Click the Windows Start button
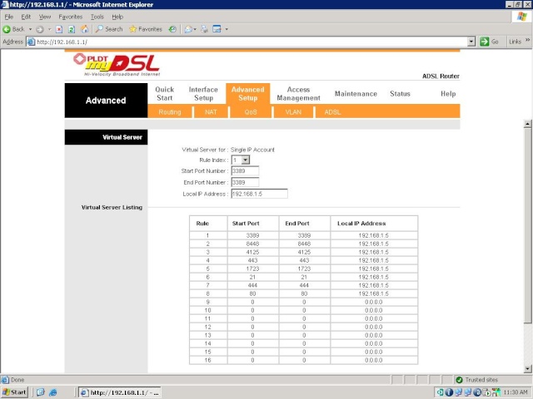Screen dimensions: 533x399 pos(14,392)
